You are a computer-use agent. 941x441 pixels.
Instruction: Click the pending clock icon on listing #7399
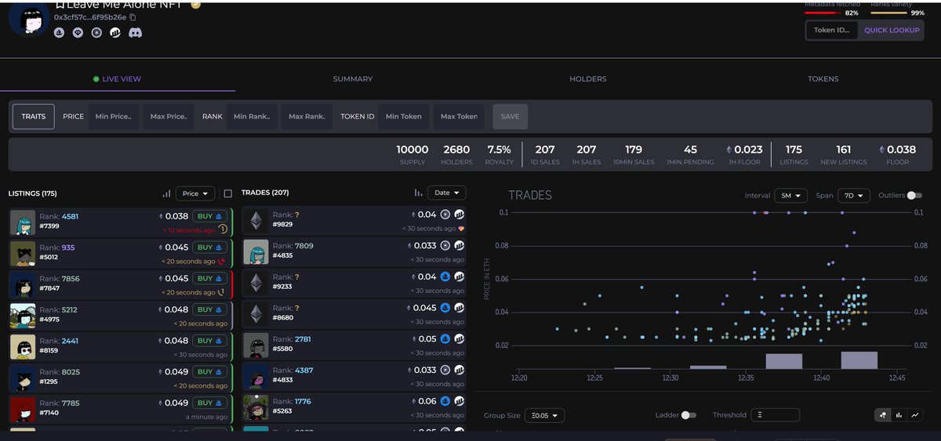click(223, 230)
